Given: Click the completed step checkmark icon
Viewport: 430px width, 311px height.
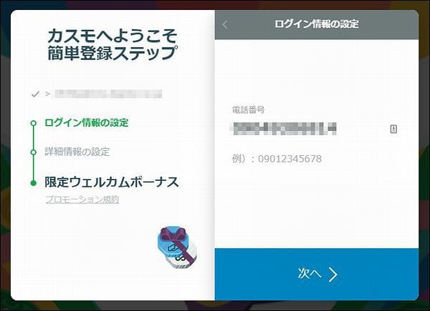Looking at the screenshot, I should point(35,94).
